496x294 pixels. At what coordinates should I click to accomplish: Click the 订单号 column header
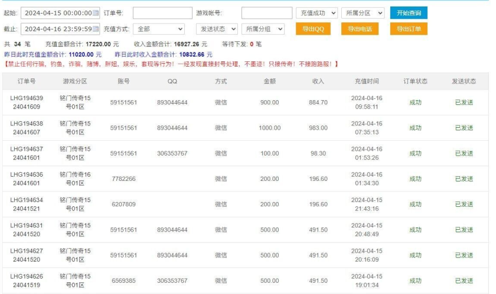27,81
